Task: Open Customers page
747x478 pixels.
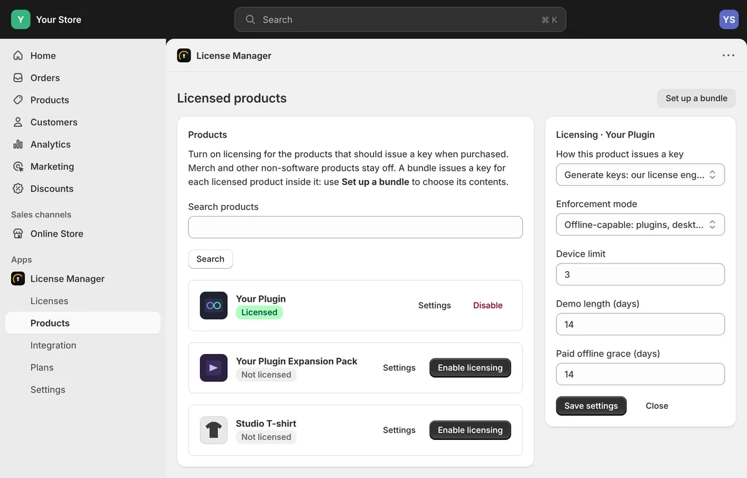Action: [83, 122]
